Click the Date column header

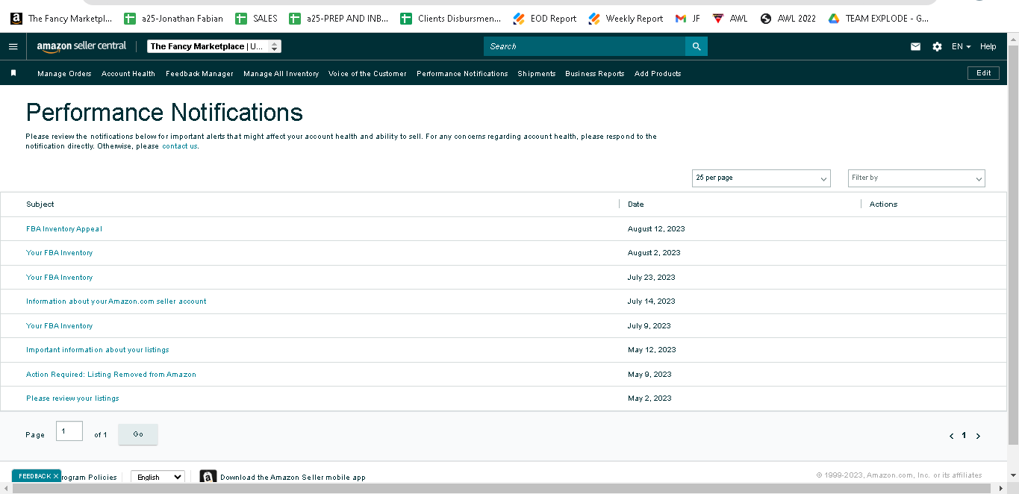[635, 204]
